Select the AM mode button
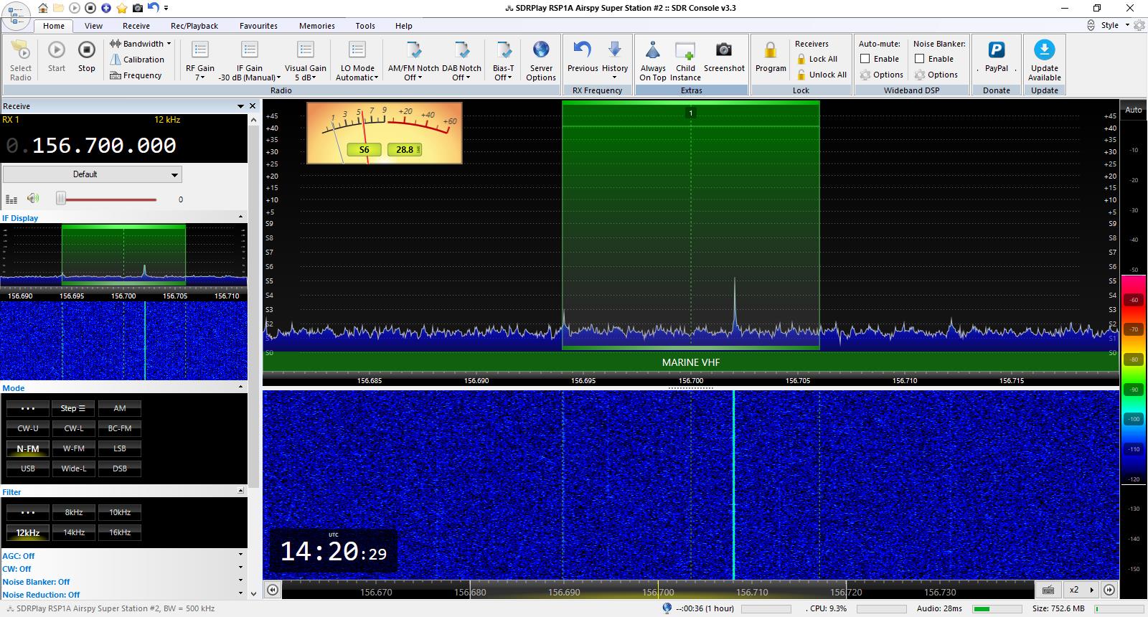1148x617 pixels. click(x=120, y=408)
